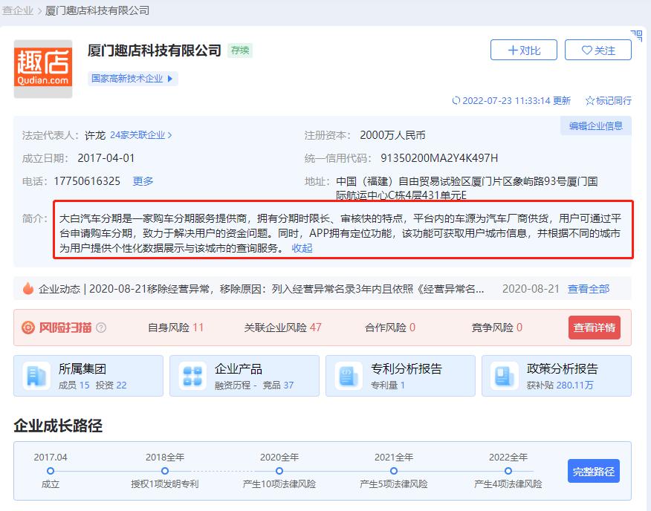This screenshot has height=511, width=651.
Task: Open the 查企业 breadcrumb menu item
Action: click(17, 10)
